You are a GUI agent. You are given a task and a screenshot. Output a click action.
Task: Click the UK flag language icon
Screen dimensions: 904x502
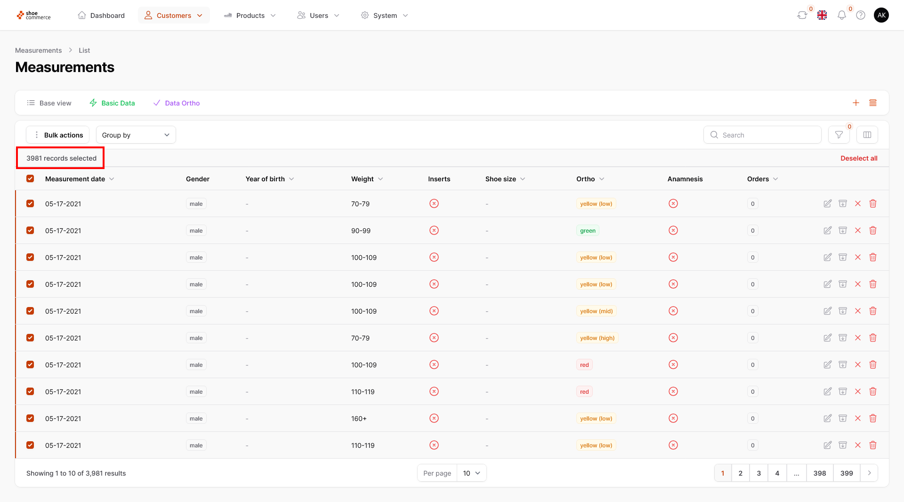[822, 16]
